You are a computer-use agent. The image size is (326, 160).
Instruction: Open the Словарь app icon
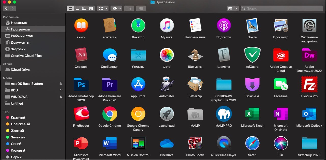(x=81, y=55)
